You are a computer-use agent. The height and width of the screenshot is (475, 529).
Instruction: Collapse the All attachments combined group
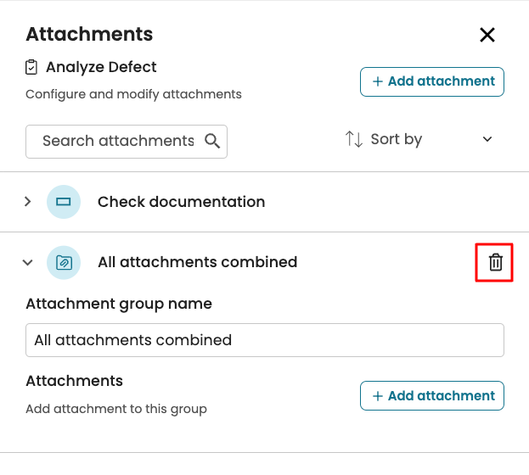click(28, 263)
